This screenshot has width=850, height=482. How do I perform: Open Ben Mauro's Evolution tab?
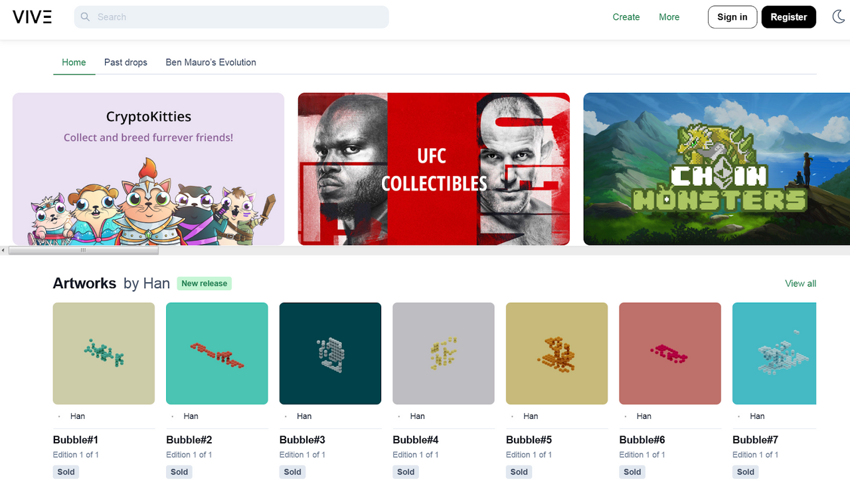(x=211, y=62)
